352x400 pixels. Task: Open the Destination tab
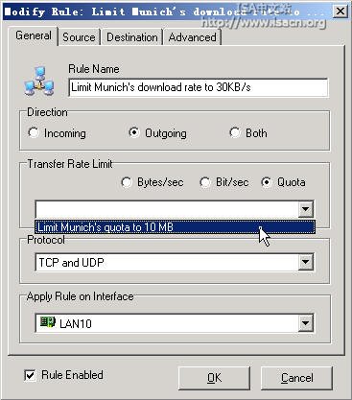coord(132,37)
